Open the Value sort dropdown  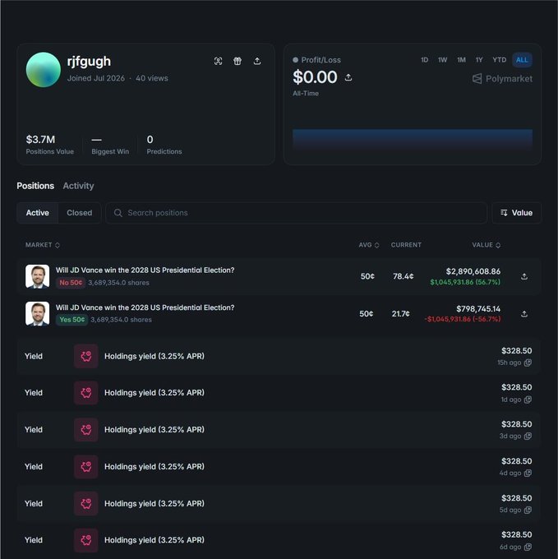pyautogui.click(x=517, y=213)
